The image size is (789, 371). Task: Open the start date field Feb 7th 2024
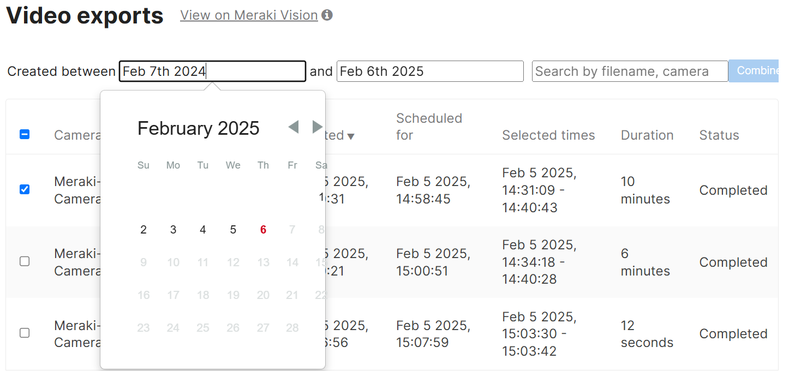coord(212,71)
